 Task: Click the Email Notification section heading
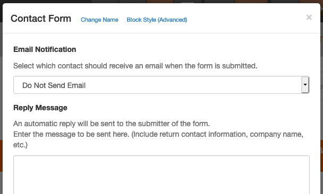coord(45,49)
